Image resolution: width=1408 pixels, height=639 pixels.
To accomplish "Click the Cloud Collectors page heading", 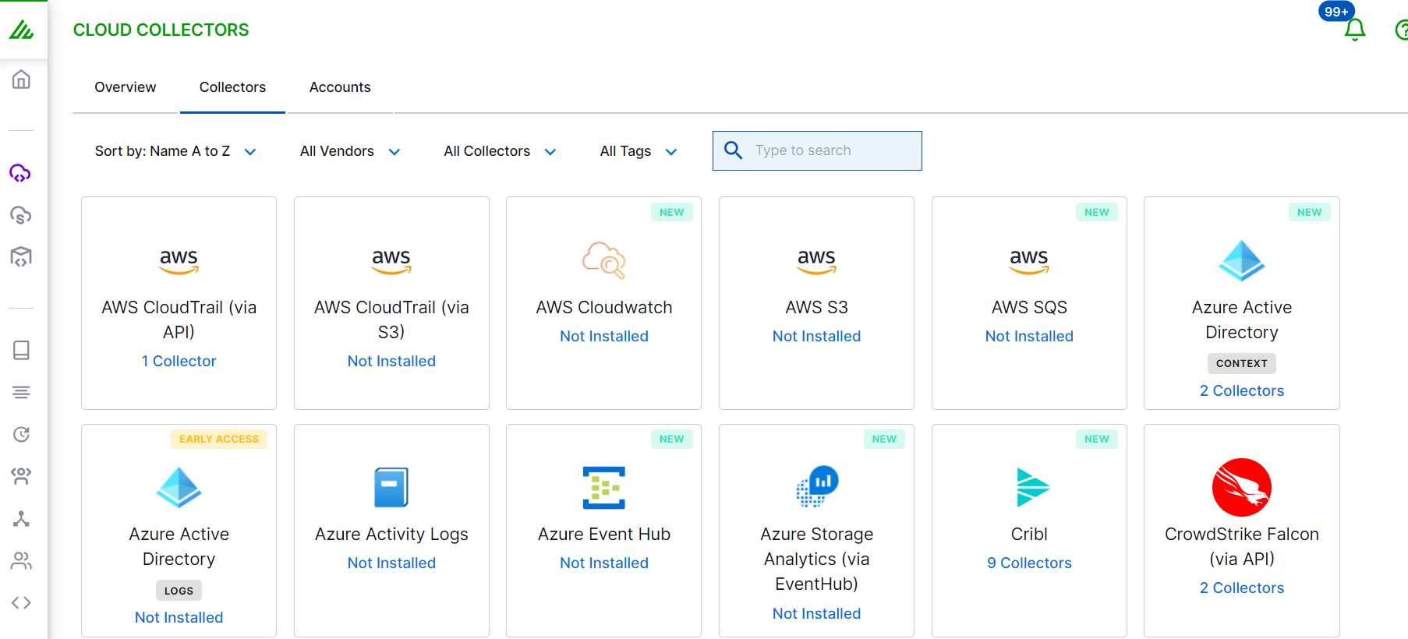I will coord(161,30).
